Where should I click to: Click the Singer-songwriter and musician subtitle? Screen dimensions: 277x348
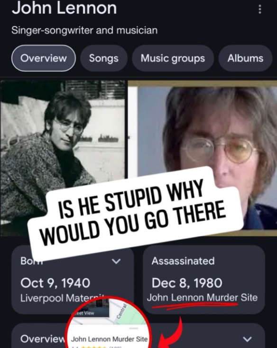[x=84, y=30]
